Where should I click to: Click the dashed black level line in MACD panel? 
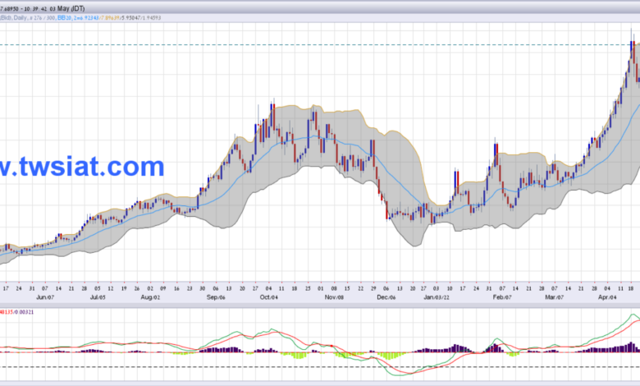click(x=320, y=367)
